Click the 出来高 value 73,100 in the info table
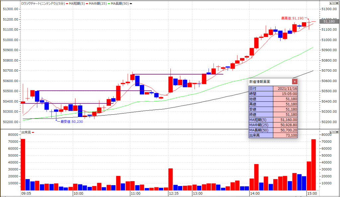Screen dimensions: 340x197 (x=285, y=135)
